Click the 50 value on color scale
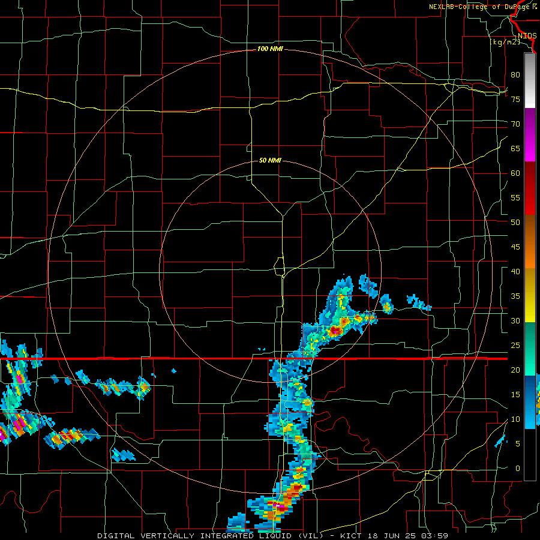The image size is (540, 540). click(515, 223)
